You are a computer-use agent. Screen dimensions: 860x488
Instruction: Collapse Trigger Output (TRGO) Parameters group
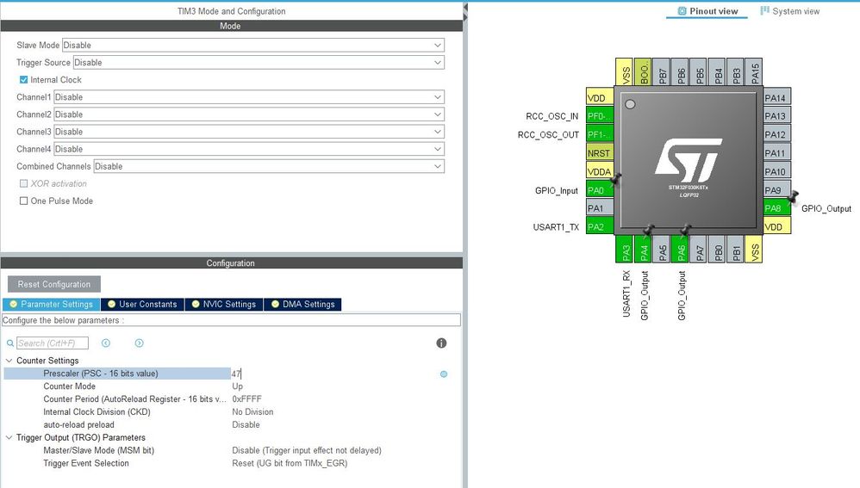tap(9, 437)
